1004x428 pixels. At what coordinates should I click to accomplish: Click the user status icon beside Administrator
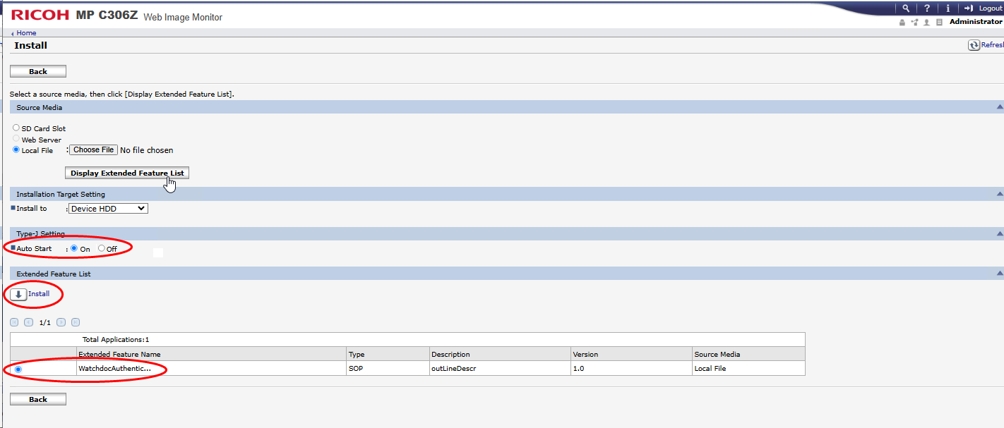click(926, 23)
